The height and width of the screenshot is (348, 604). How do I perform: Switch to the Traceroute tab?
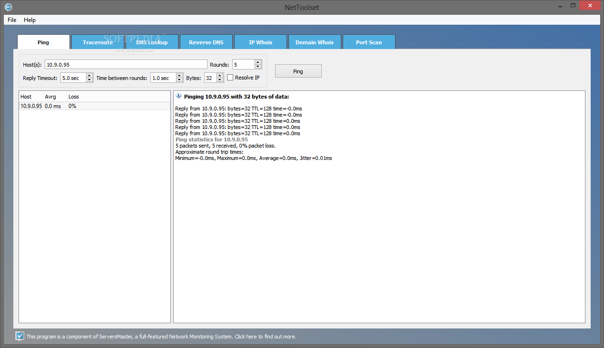98,42
